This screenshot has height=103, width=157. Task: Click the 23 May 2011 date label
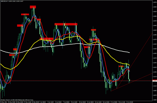tap(4, 102)
